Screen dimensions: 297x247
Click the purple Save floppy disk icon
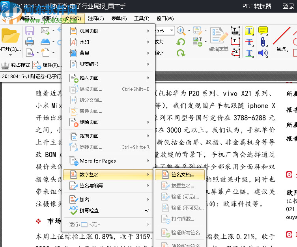(x=30, y=31)
